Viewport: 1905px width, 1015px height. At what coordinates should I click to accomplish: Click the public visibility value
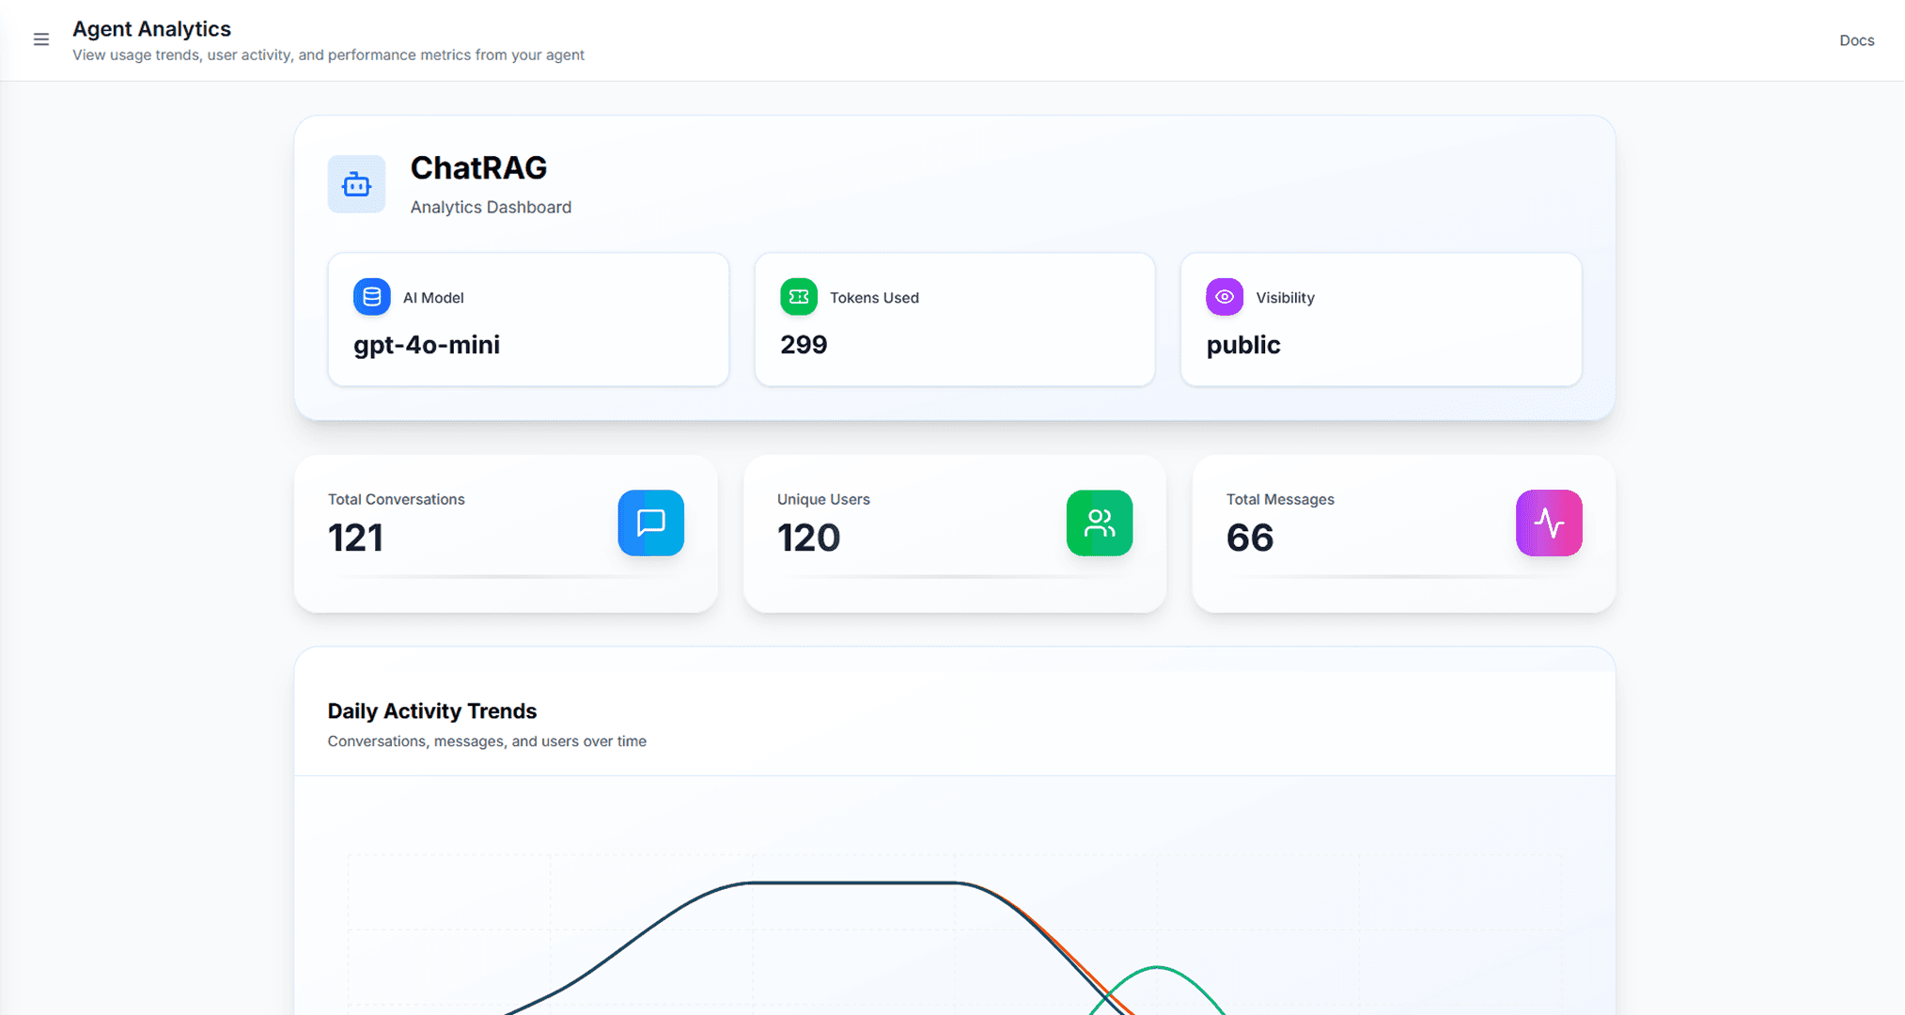pyautogui.click(x=1242, y=345)
